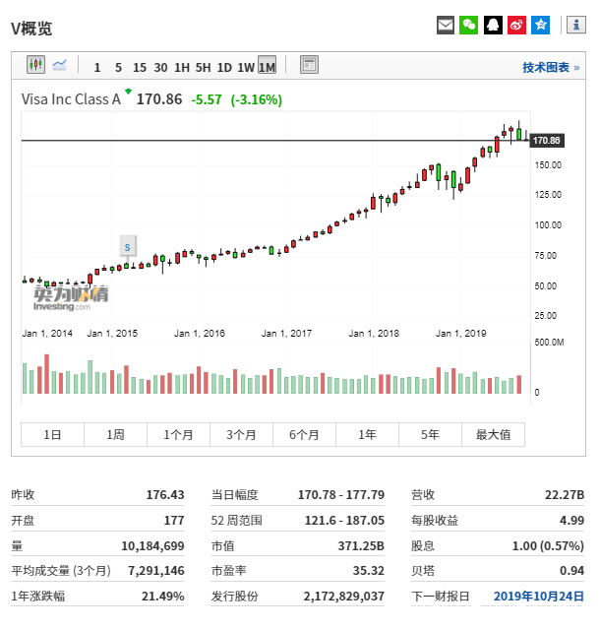Select the 15 minute interval
Screen dimensions: 600x630
pyautogui.click(x=140, y=67)
